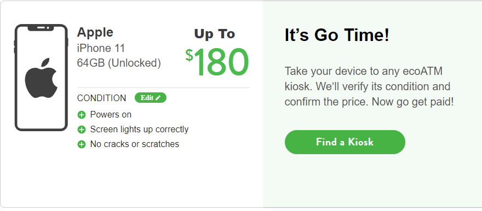Select the Powers on condition text
482x211 pixels.
pos(111,115)
